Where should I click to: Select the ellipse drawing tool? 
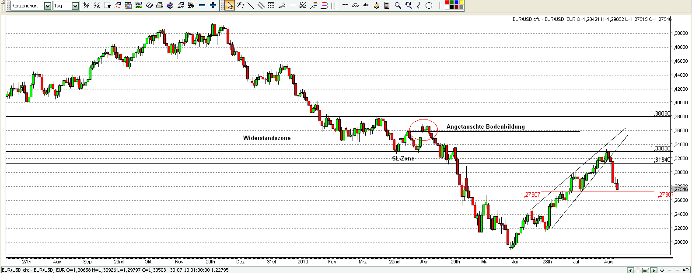(429, 6)
